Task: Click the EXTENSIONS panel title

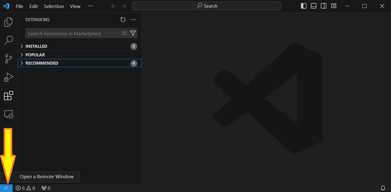Action: [x=37, y=20]
